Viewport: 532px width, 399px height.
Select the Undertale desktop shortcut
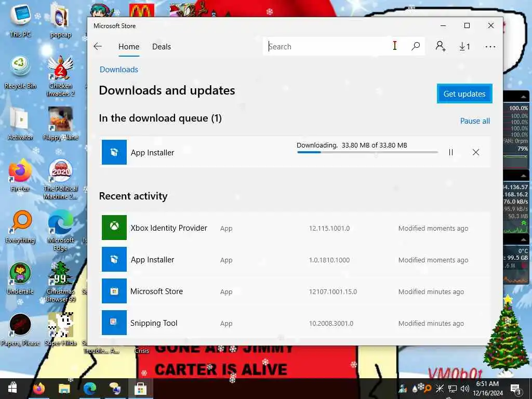[20, 278]
